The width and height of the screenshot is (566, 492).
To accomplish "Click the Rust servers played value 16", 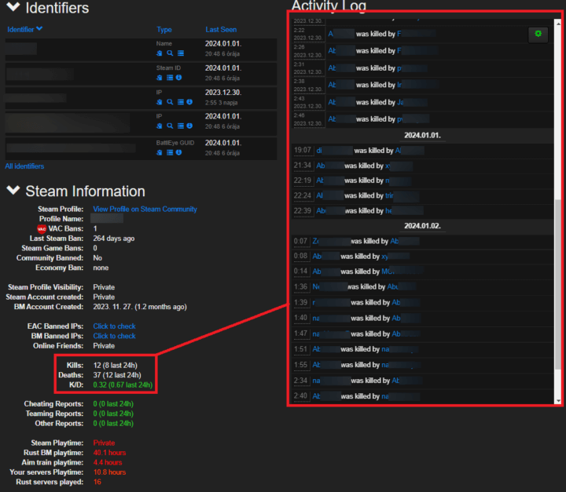I will [97, 482].
